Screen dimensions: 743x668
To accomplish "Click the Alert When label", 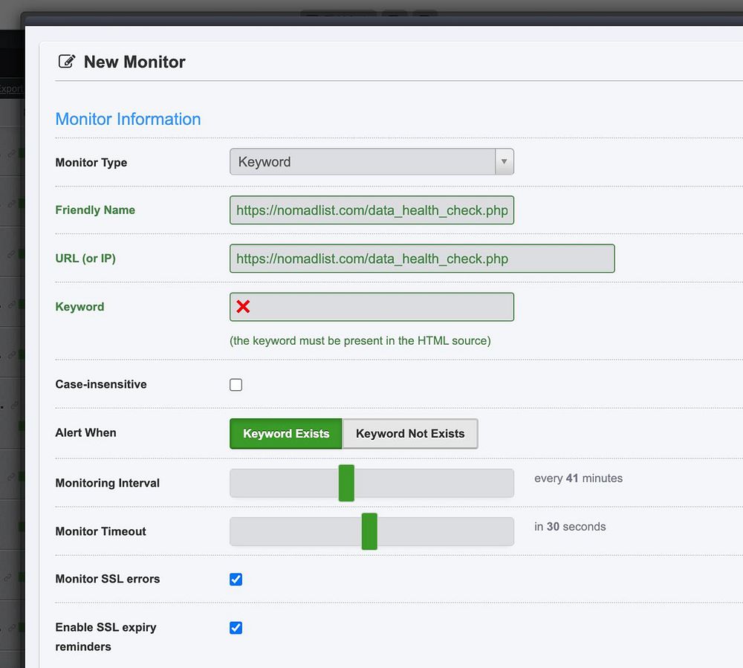I will (x=85, y=432).
